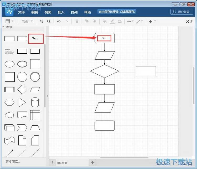Select the folded-corner note shape in palette

(x=22, y=140)
